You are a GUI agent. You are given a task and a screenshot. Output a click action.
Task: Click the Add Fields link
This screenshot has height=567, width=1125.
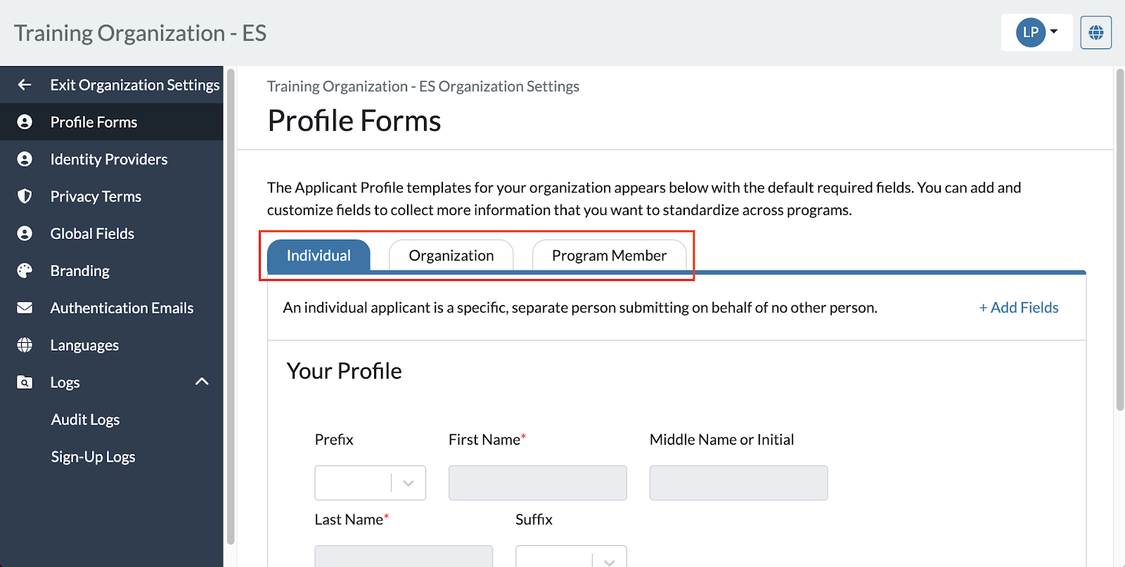(1018, 307)
